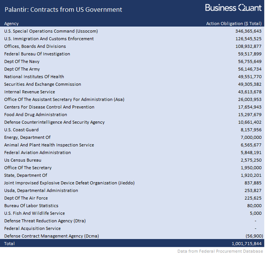Select 'Dept Of The Air Force' label

[26, 198]
